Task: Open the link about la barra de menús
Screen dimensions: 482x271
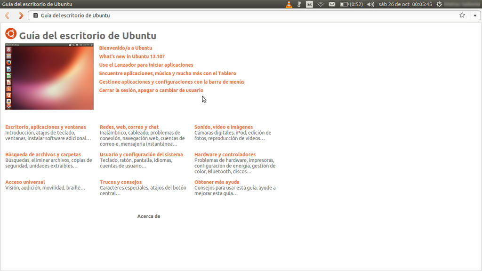Action: 171,82
